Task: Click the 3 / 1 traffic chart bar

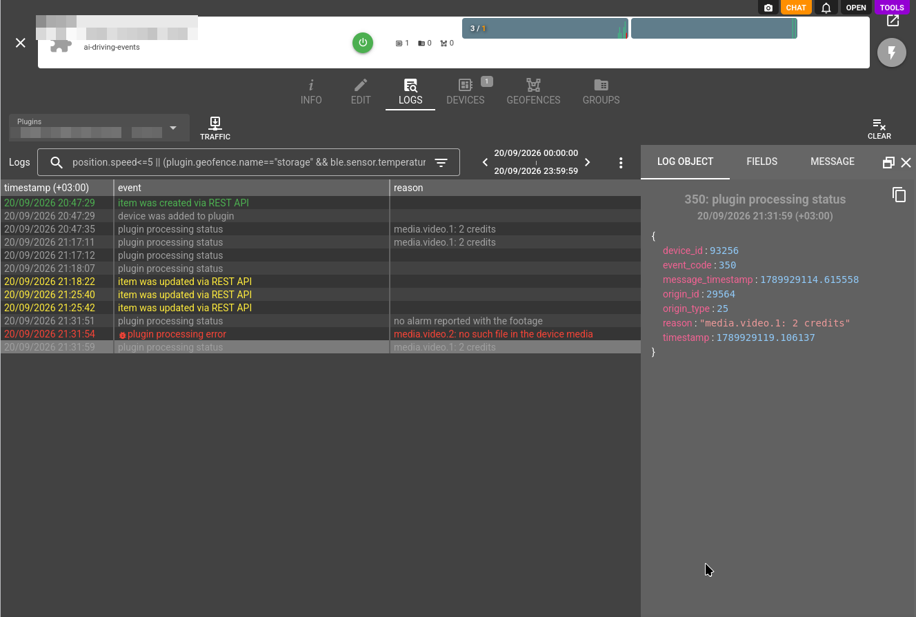Action: 545,28
